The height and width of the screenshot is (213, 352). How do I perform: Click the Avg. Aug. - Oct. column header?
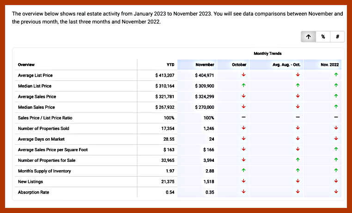[286, 65]
